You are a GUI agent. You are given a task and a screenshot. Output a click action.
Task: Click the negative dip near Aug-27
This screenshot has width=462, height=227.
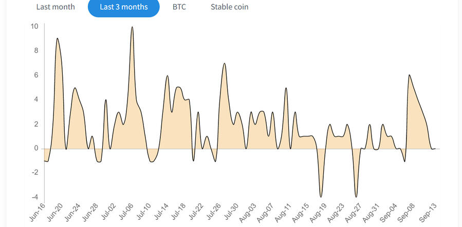pyautogui.click(x=356, y=197)
